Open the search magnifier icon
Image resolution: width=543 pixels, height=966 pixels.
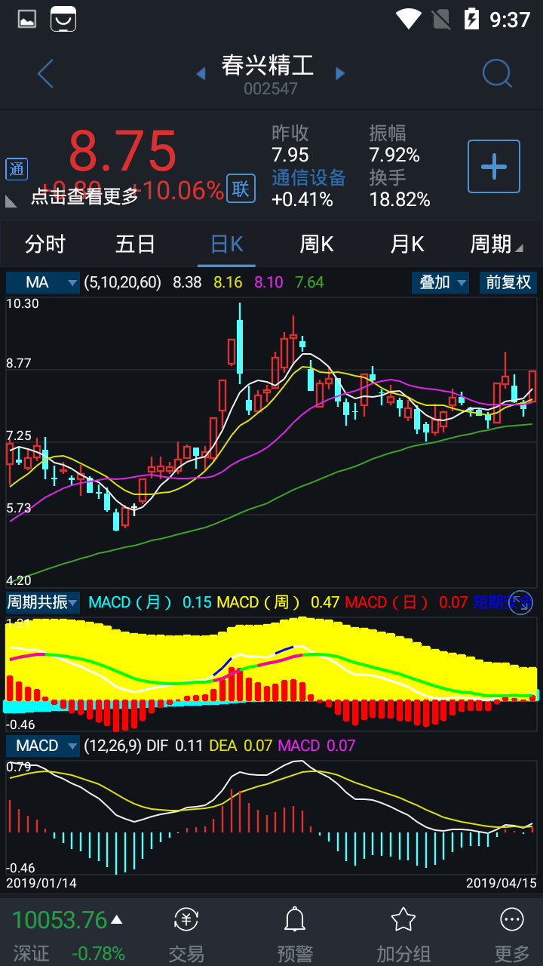pos(497,74)
